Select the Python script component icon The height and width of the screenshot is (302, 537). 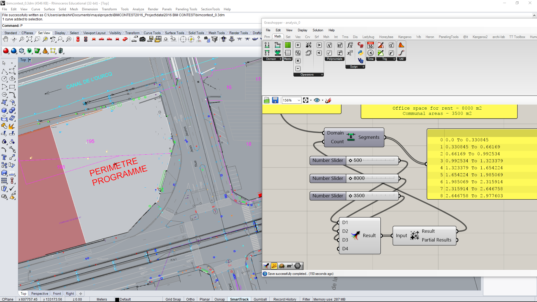tap(361, 53)
